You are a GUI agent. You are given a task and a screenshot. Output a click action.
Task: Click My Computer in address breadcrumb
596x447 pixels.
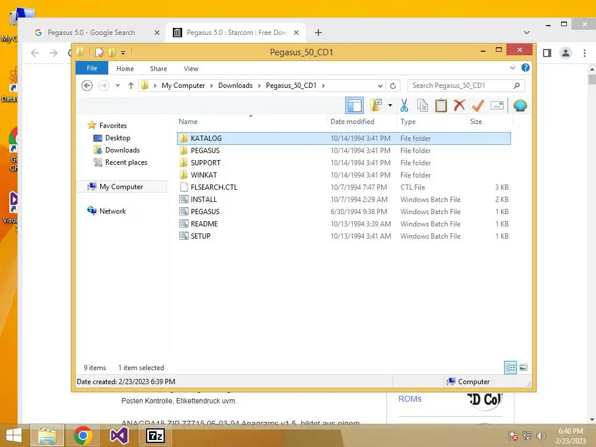[x=183, y=86]
